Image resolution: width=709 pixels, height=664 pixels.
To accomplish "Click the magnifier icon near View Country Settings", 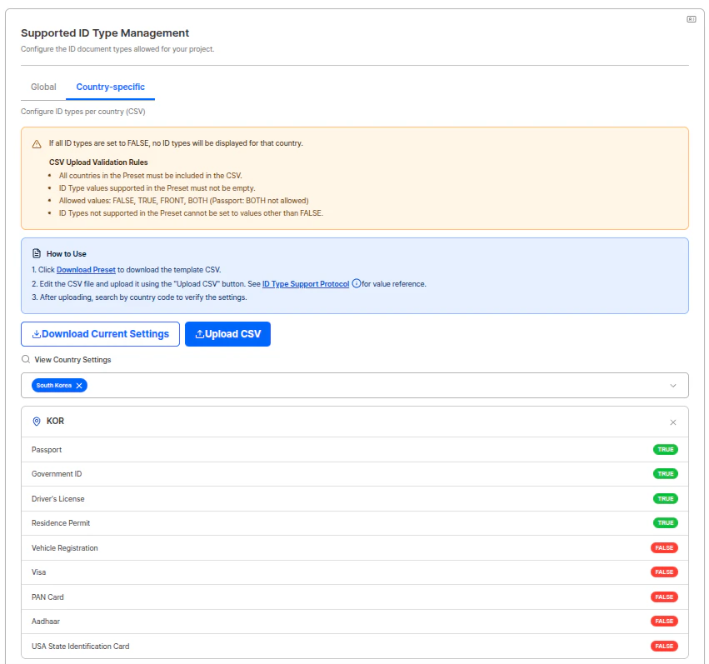I will click(24, 359).
